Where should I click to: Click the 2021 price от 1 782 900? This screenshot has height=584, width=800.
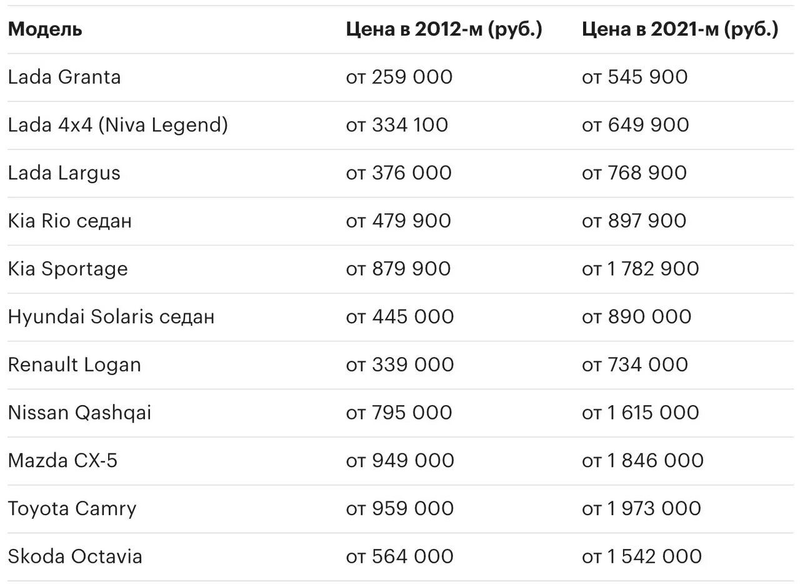click(x=641, y=269)
